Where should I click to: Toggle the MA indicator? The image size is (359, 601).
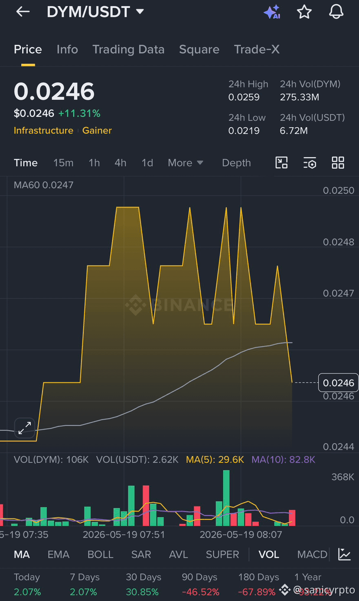coord(22,555)
